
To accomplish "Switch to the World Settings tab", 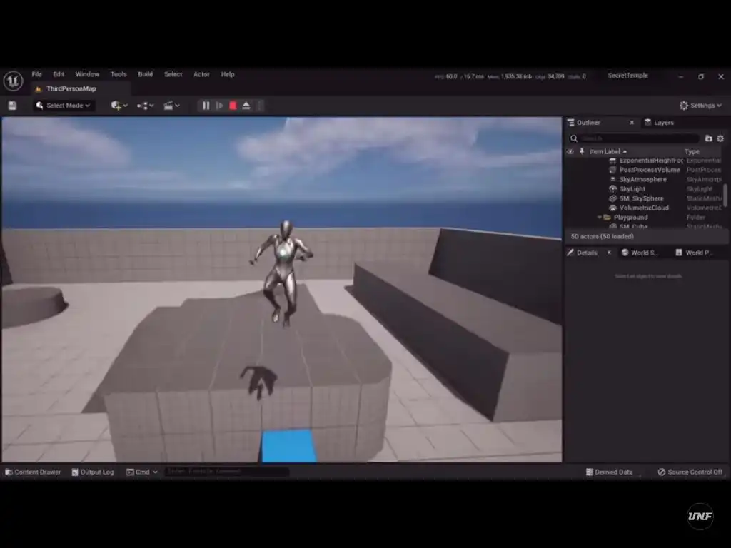I will tap(639, 253).
